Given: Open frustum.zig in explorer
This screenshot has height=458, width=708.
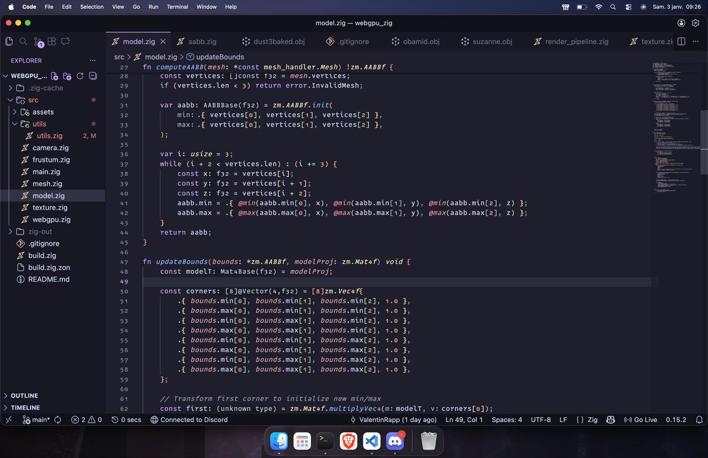Looking at the screenshot, I should pyautogui.click(x=53, y=160).
